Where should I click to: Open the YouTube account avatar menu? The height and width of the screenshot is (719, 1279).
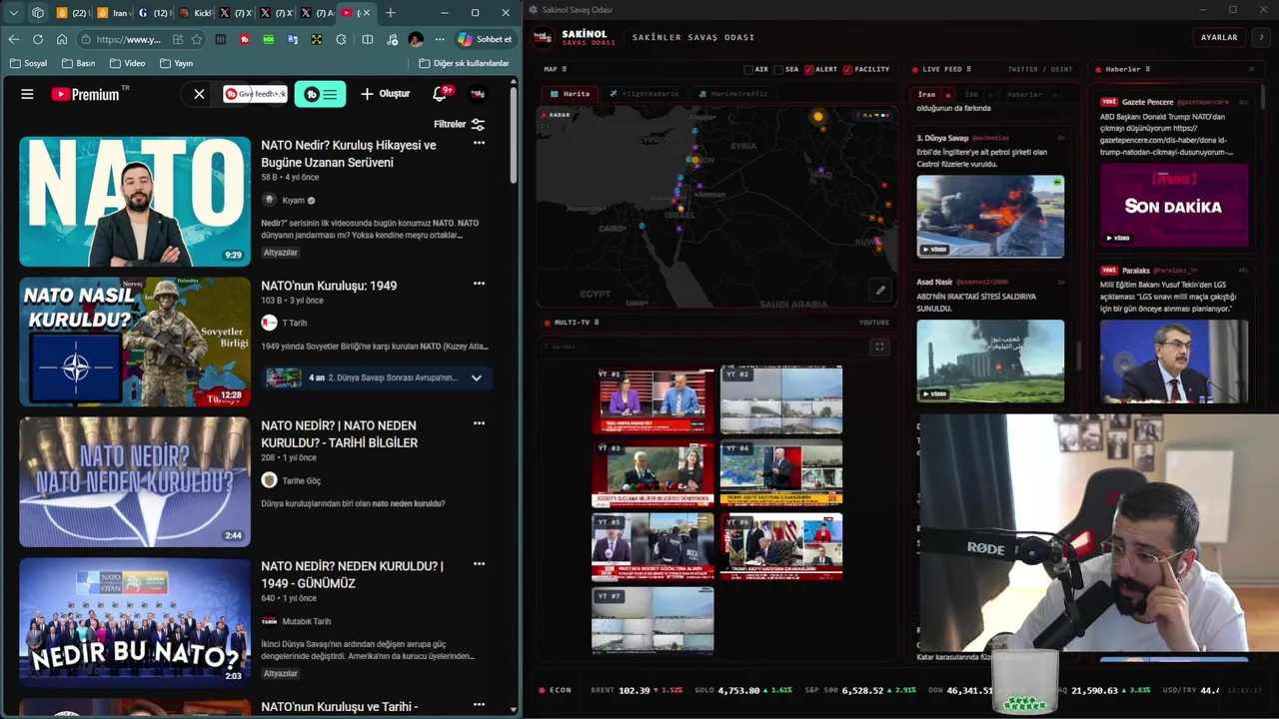478,94
